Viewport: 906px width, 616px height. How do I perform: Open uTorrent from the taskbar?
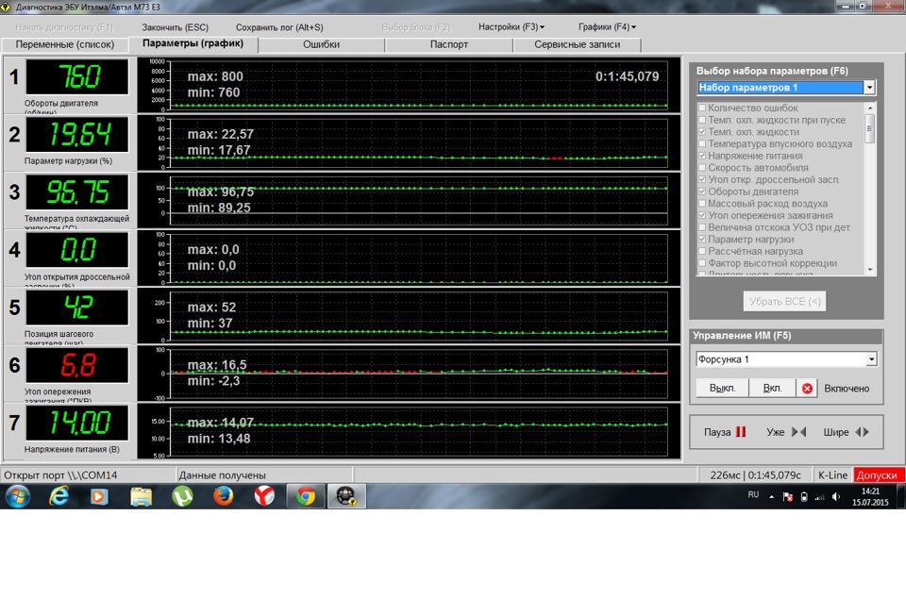[x=182, y=496]
